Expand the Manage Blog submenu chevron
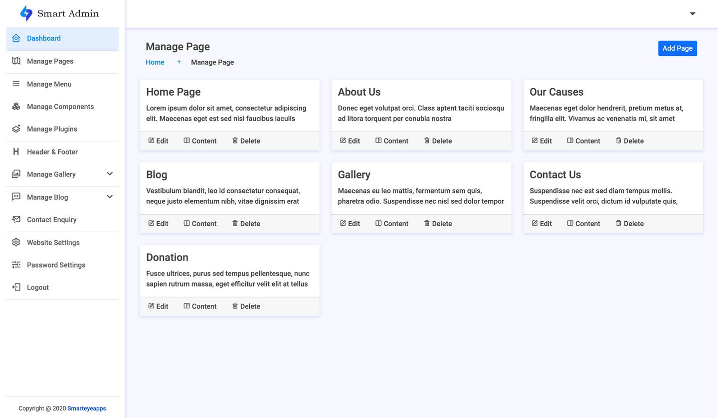Screen dimensions: 718x418 point(110,197)
